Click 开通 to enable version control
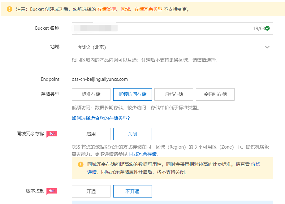The height and width of the screenshot is (204, 285). tap(91, 191)
